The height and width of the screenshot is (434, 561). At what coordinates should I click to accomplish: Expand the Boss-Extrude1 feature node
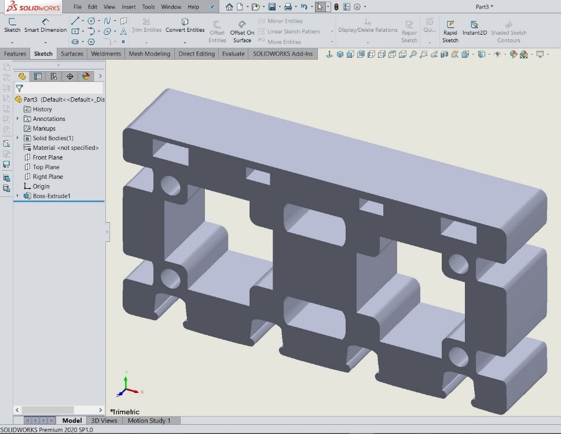click(x=17, y=196)
